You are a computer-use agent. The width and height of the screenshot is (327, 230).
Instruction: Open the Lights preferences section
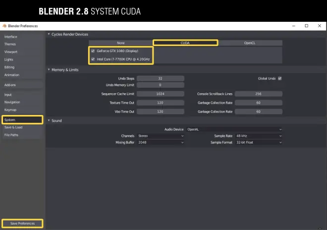click(x=22, y=59)
